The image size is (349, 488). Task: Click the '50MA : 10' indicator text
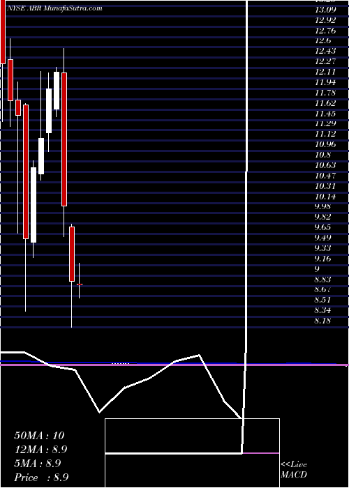click(39, 436)
